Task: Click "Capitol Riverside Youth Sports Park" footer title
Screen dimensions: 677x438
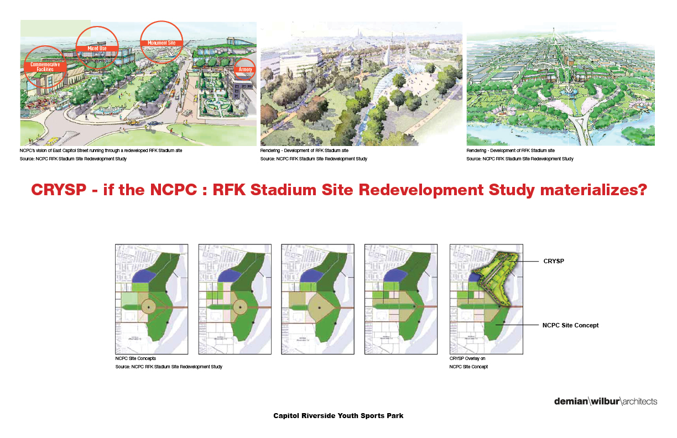Action: (338, 415)
